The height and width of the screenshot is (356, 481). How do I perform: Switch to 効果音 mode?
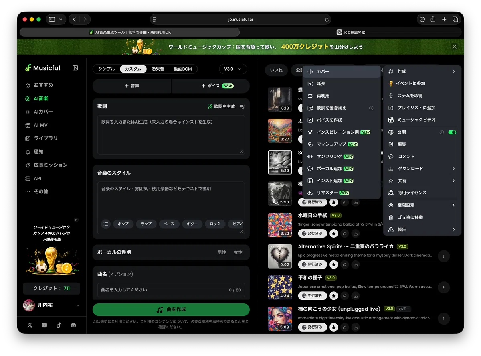[x=158, y=69]
